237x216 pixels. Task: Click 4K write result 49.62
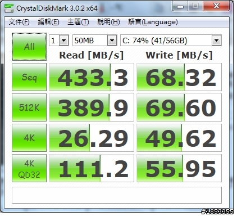click(179, 138)
